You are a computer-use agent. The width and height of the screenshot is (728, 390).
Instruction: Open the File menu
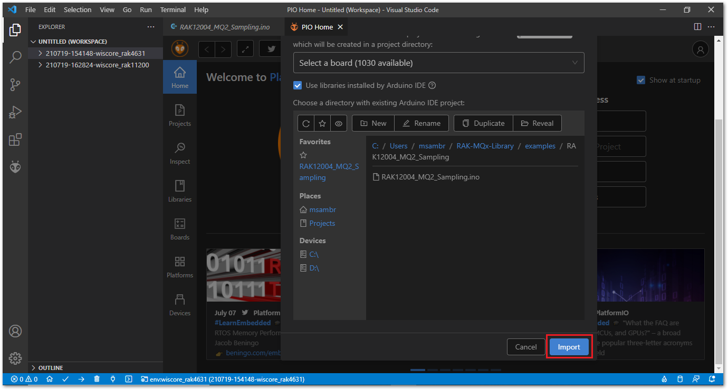[31, 9]
